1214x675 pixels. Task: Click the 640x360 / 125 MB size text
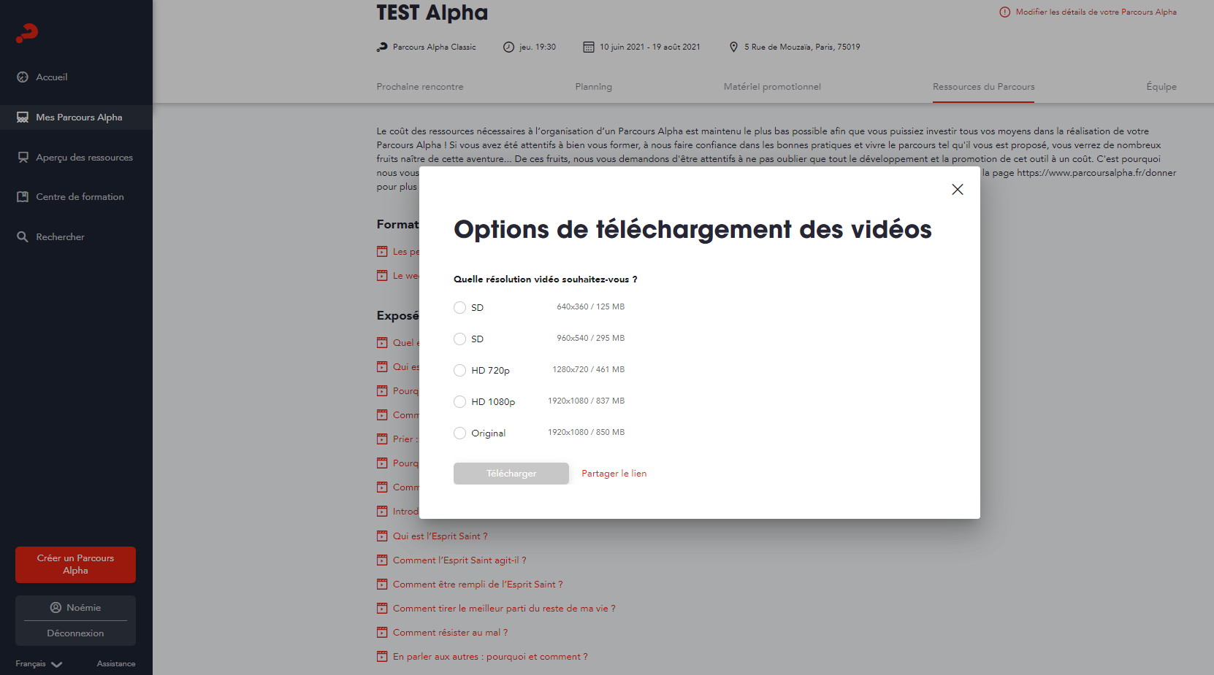[590, 307]
